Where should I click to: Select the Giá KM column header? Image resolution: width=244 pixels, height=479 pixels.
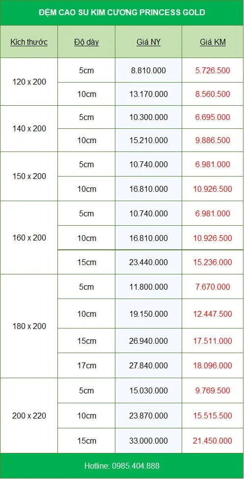click(213, 42)
